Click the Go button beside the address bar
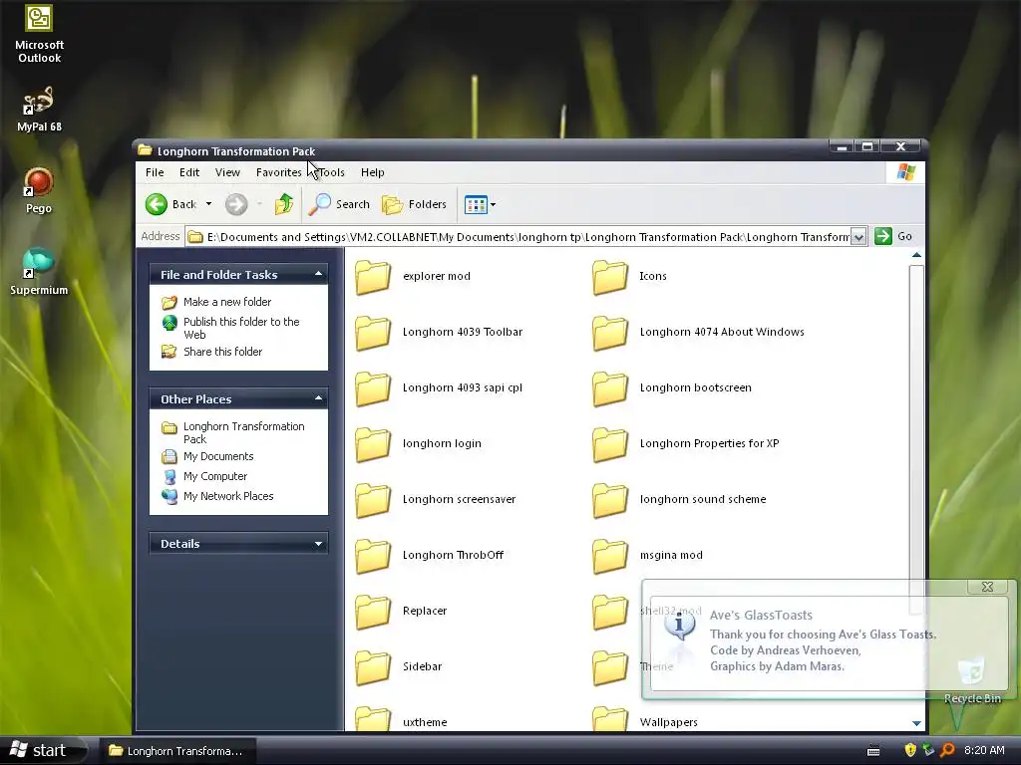Viewport: 1021px width, 765px height. pyautogui.click(x=893, y=236)
